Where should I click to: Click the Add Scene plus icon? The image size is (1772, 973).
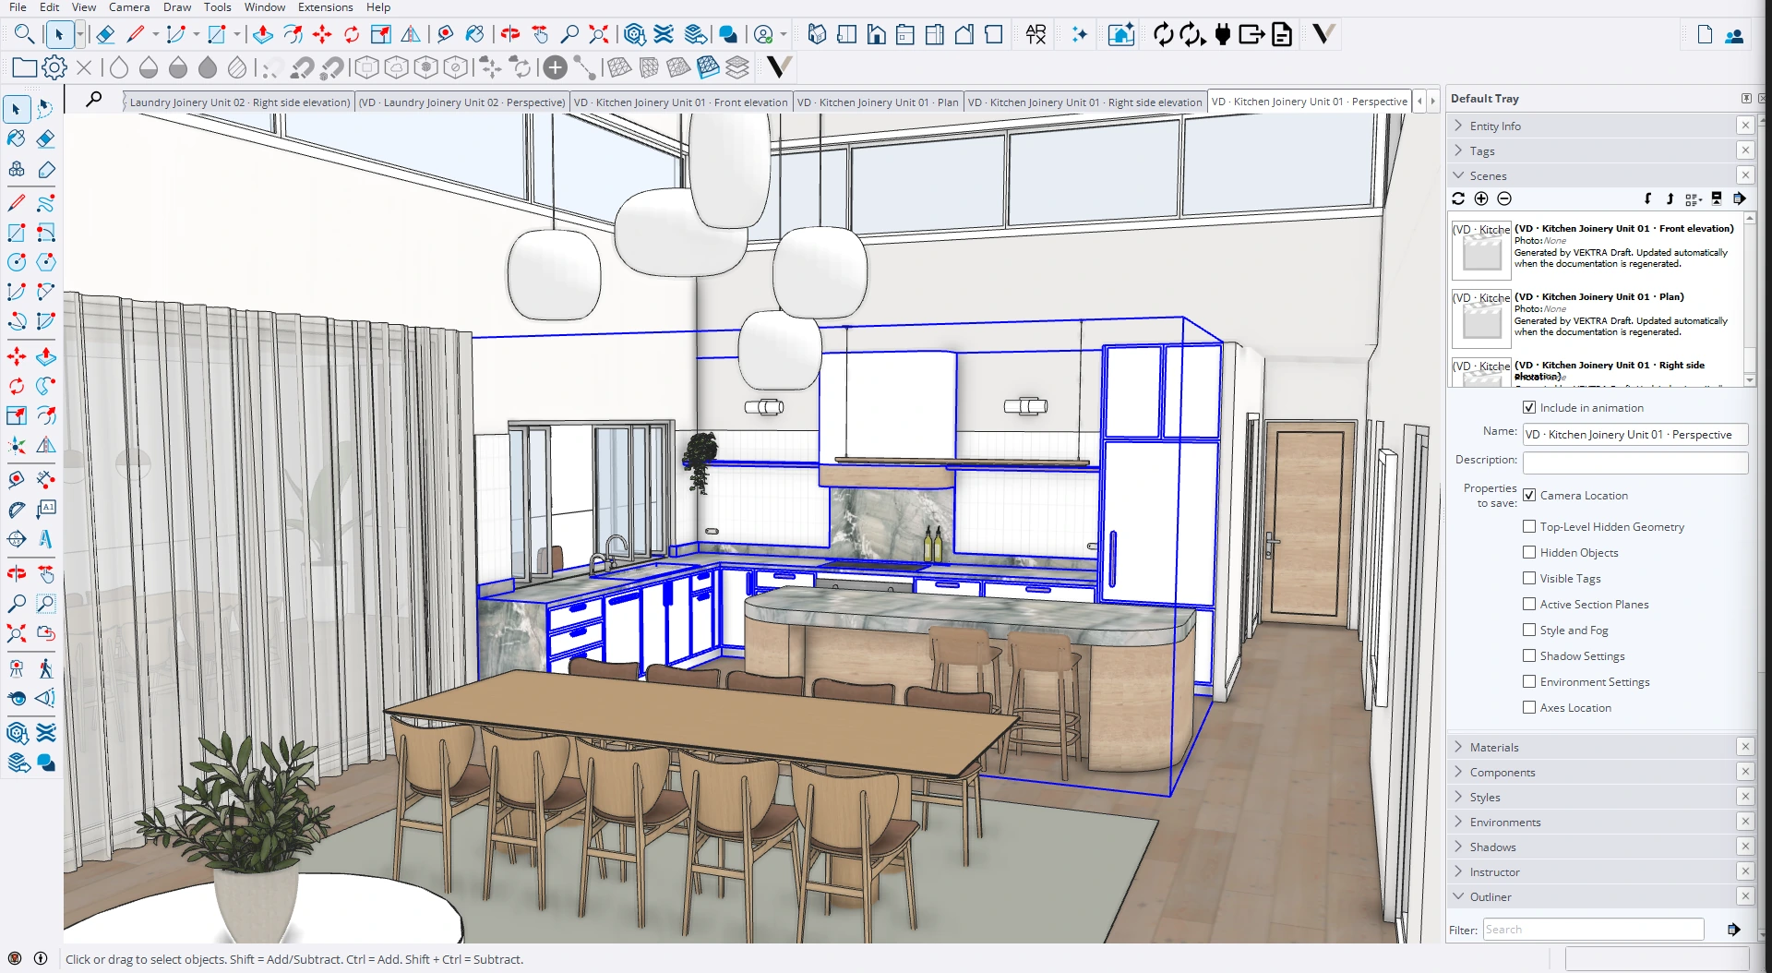[x=1481, y=198]
